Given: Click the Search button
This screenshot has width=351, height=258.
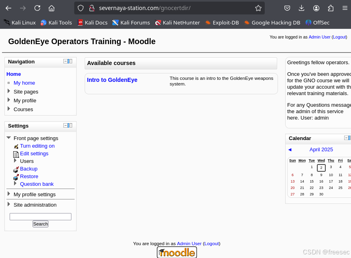Looking at the screenshot, I should pyautogui.click(x=41, y=224).
